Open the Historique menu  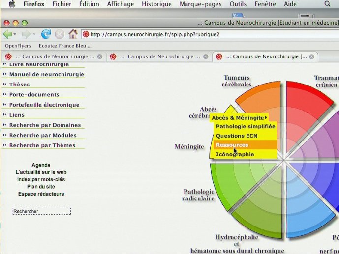coord(157,4)
